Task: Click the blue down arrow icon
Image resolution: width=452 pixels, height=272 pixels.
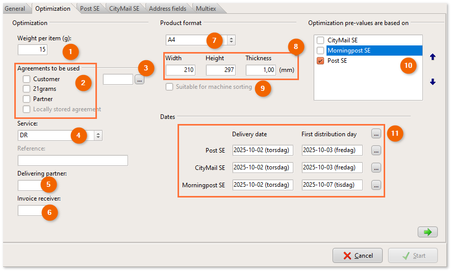Action: 433,82
